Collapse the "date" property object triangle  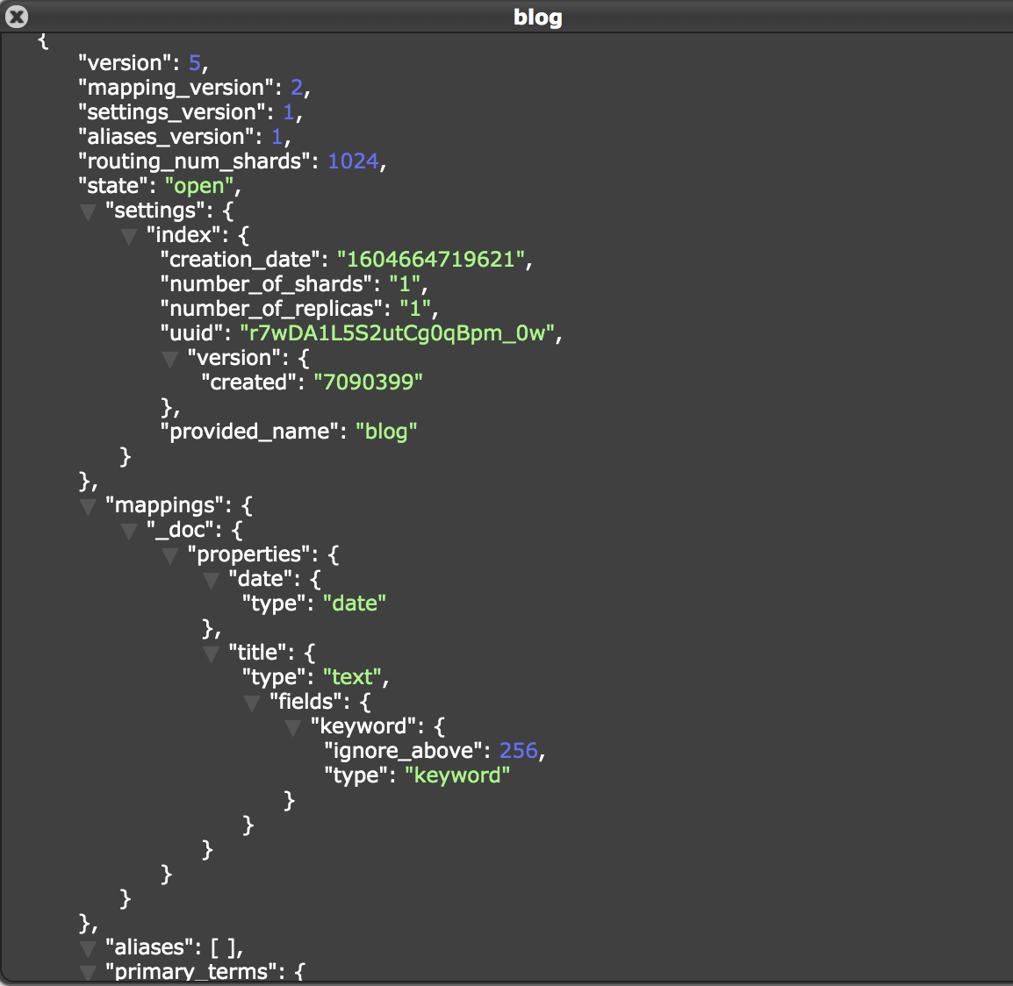211,580
